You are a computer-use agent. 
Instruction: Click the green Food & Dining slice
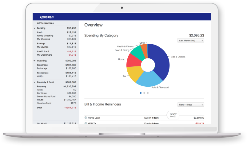click(x=139, y=53)
